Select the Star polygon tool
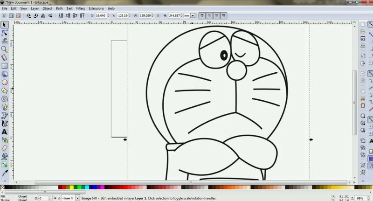 (5, 90)
